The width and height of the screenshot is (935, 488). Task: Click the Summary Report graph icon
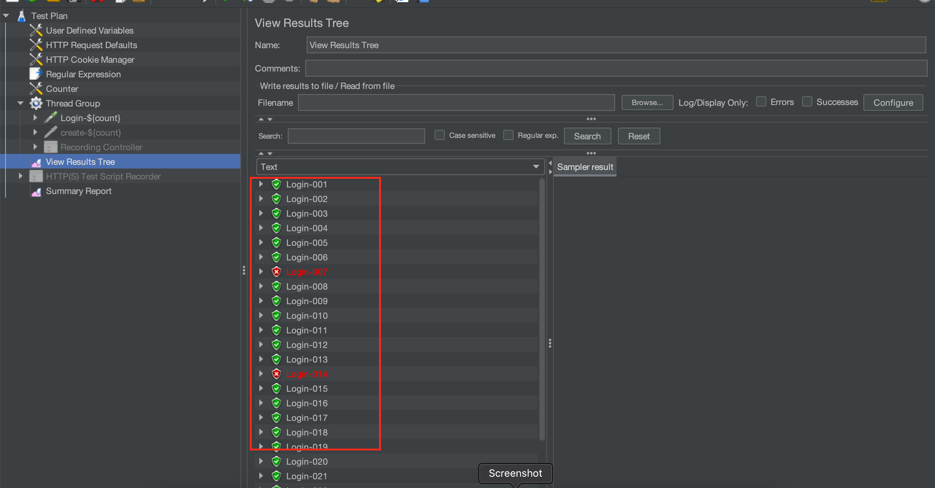[36, 191]
